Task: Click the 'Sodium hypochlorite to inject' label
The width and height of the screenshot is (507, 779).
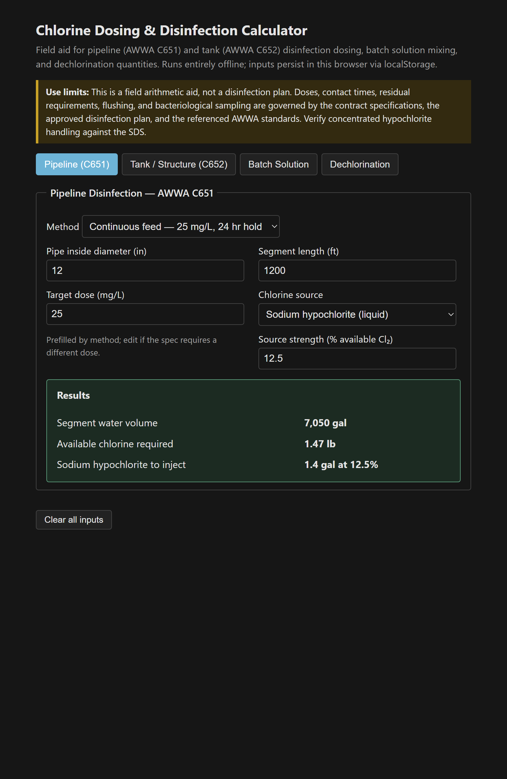Action: pyautogui.click(x=121, y=465)
